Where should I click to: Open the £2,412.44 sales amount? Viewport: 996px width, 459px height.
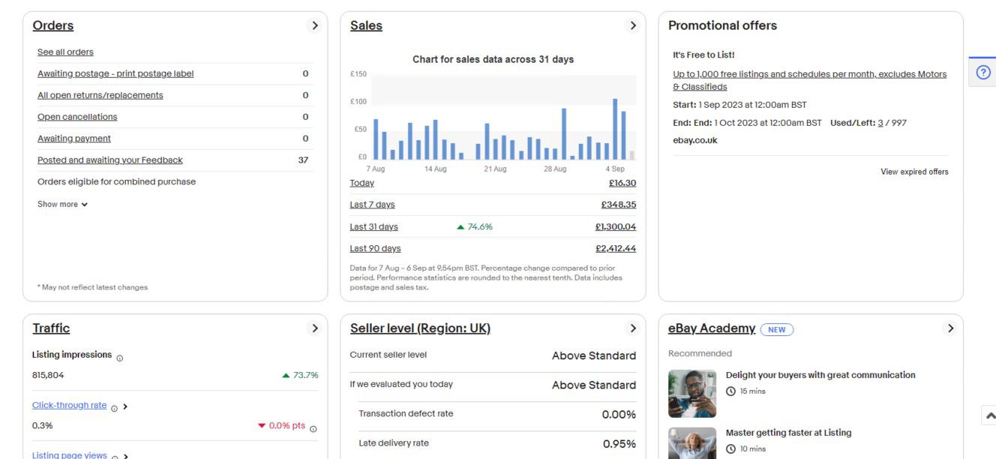coord(616,248)
